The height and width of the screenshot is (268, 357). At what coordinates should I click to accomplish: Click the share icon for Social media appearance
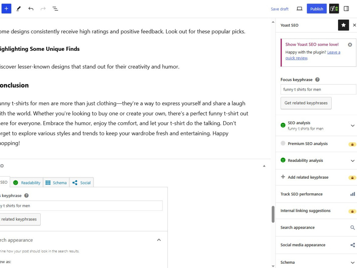point(352,245)
